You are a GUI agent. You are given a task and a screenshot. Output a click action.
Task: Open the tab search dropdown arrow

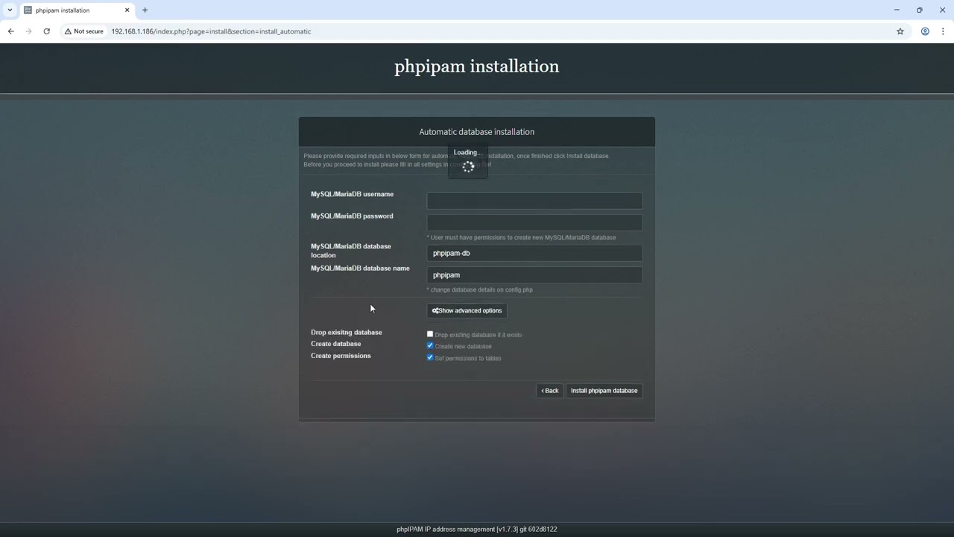[10, 10]
